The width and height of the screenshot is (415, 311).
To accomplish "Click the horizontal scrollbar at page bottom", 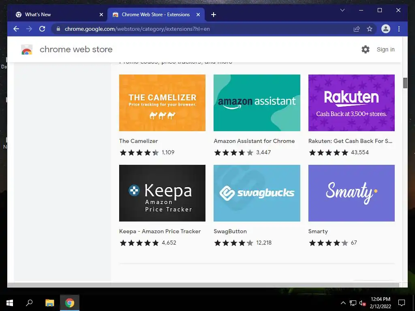I will pos(203,285).
